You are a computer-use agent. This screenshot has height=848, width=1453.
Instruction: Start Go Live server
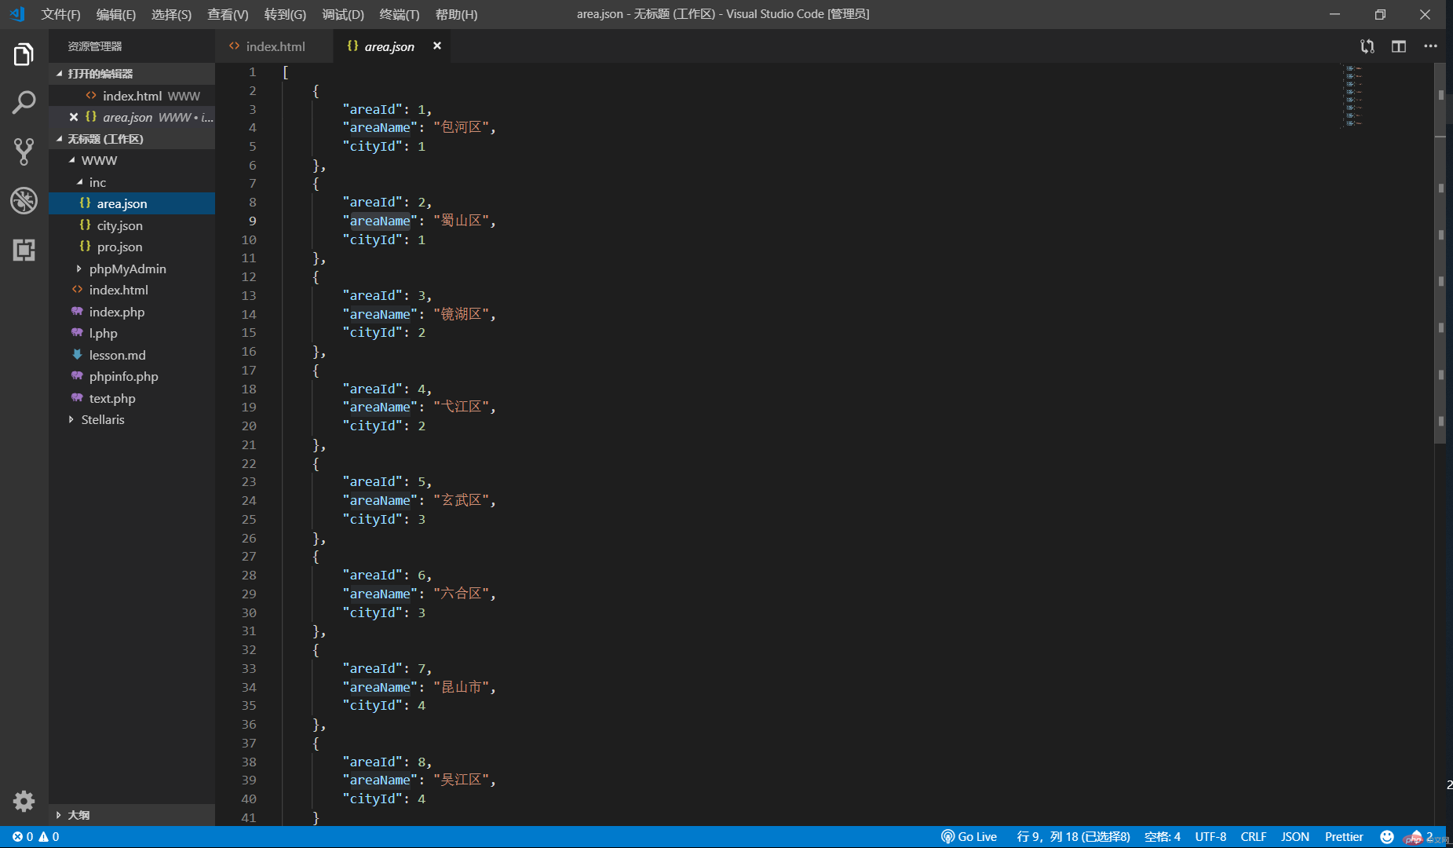[x=969, y=837]
